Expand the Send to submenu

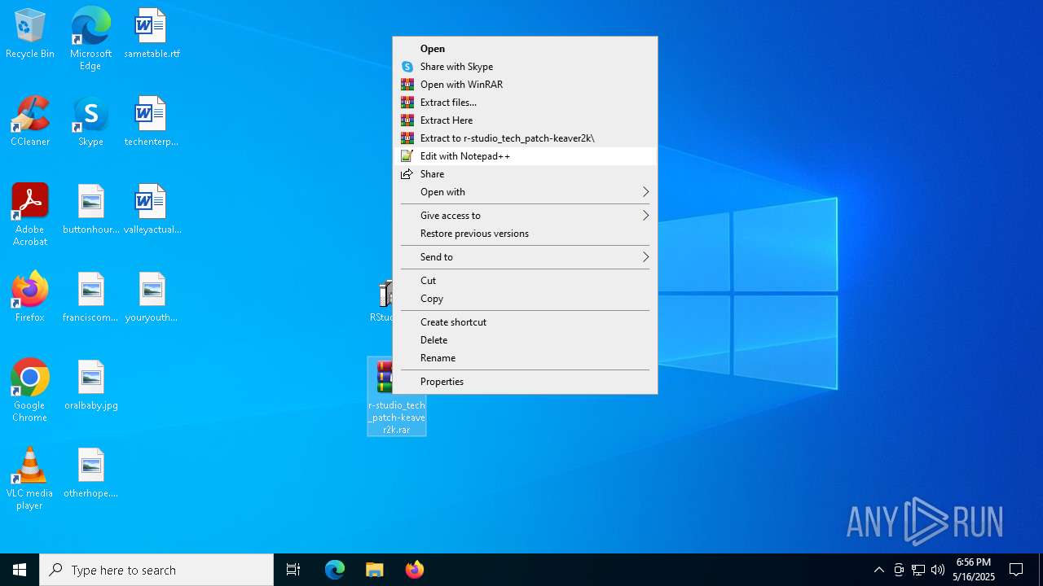(x=525, y=257)
